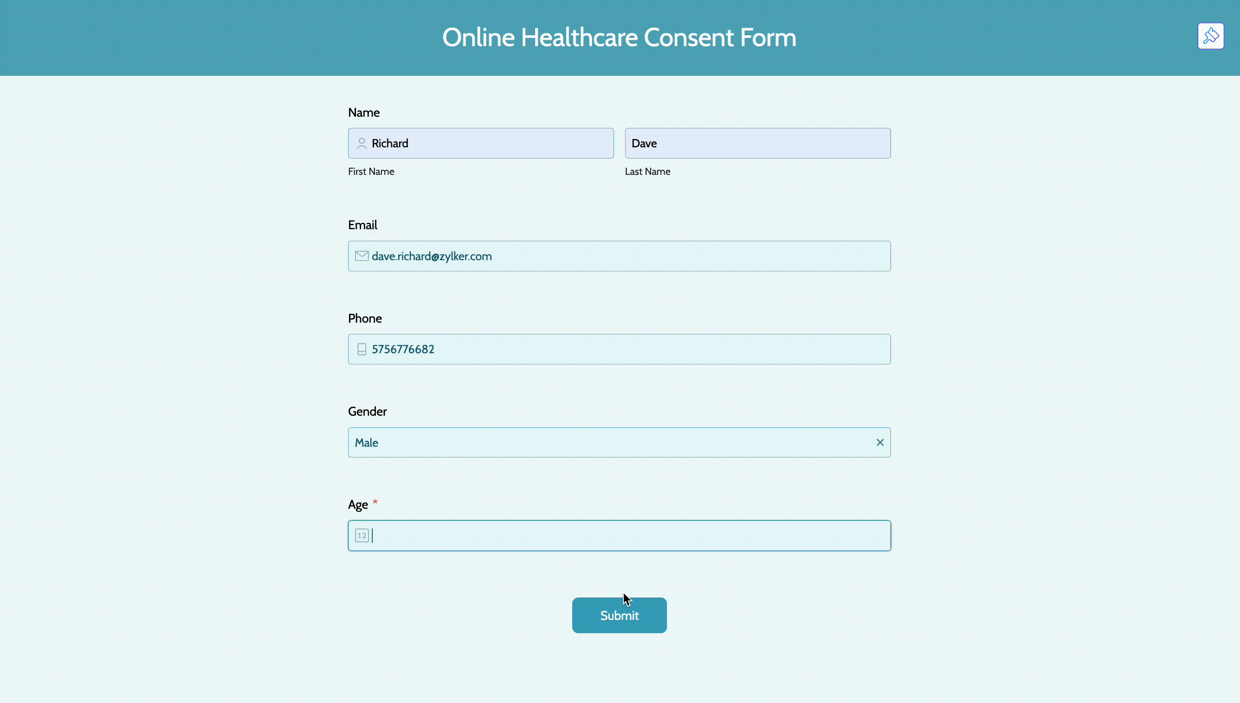This screenshot has height=703, width=1240.
Task: Click inside the empty Age input
Action: pyautogui.click(x=628, y=535)
